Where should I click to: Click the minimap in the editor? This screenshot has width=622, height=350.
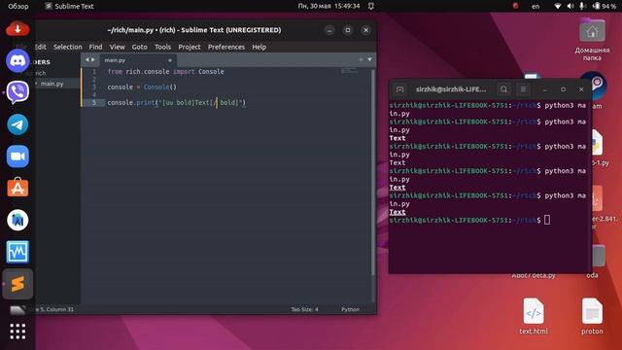tap(350, 71)
